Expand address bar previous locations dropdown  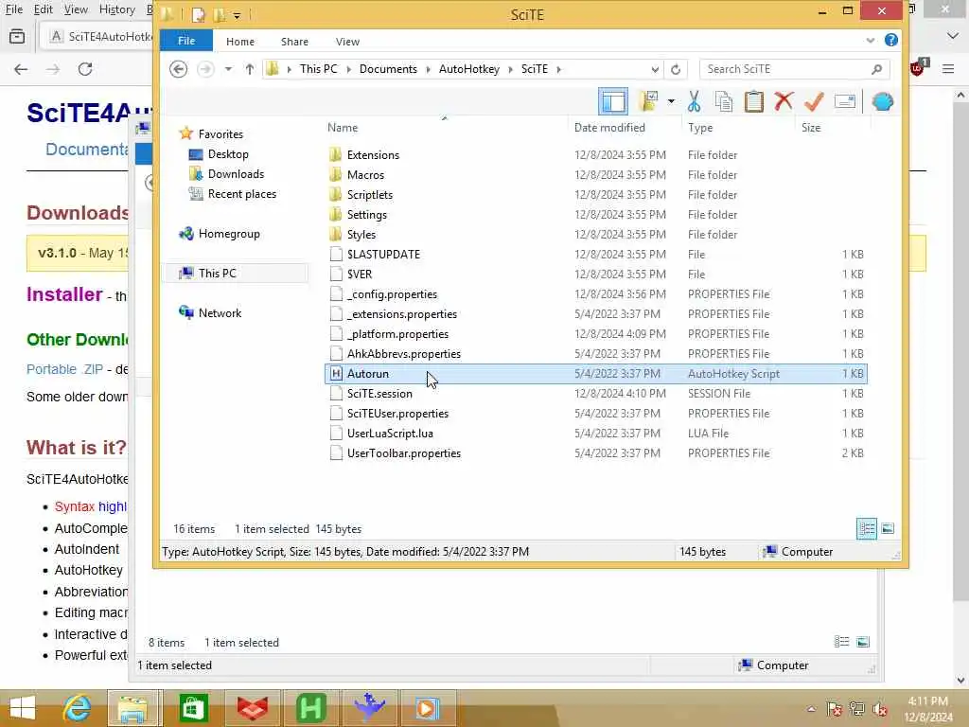pos(655,69)
